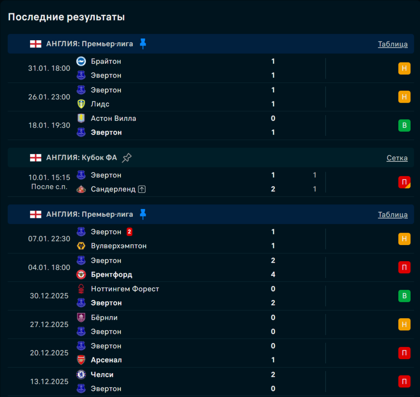Unpin the first Премьер-лига league header
The image size is (420, 397).
coord(143,44)
